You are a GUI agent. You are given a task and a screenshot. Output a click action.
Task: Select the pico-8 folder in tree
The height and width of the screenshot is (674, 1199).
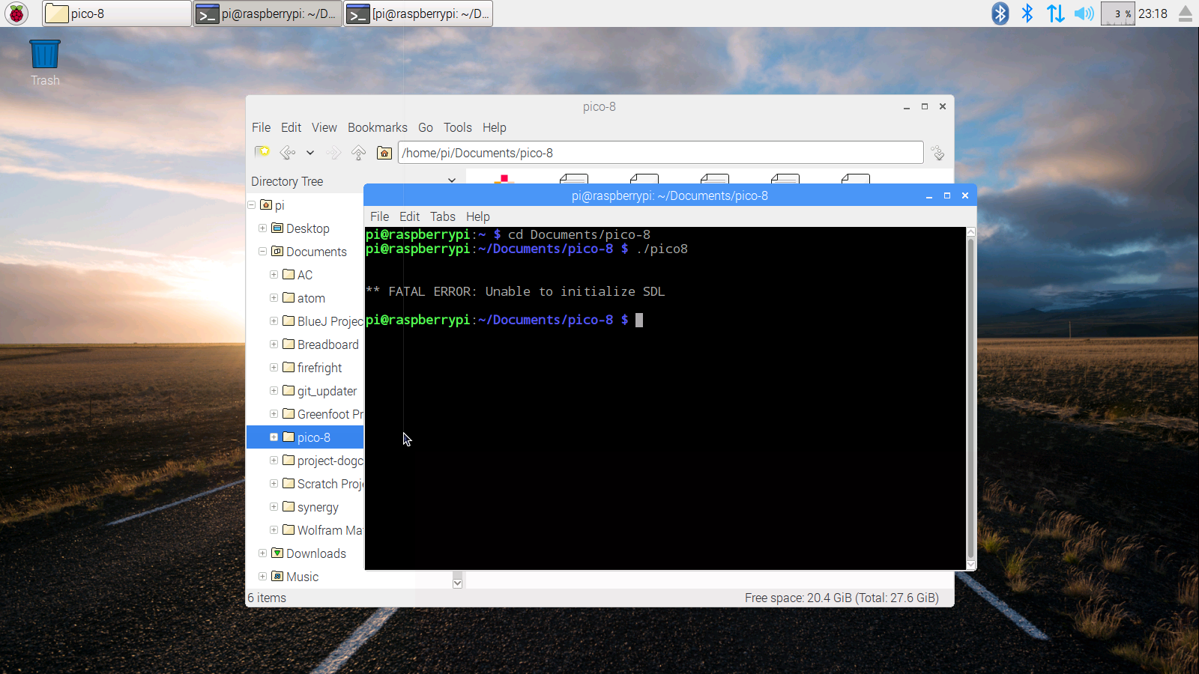point(306,437)
